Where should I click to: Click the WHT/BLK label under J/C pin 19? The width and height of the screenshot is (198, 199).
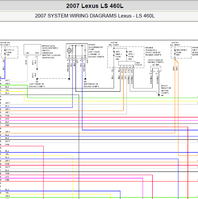[x=151, y=80]
